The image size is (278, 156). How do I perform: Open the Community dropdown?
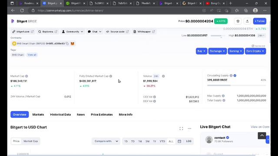click(73, 32)
